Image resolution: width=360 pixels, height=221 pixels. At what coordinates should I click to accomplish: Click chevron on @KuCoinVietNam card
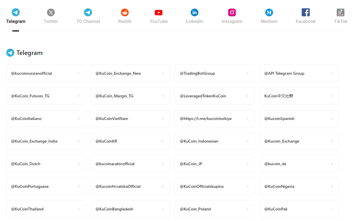pos(163,119)
